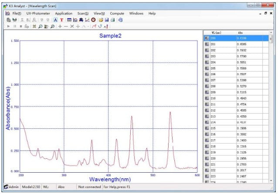Click the blue floppy disk save icon
The height and width of the screenshot is (194, 278).
tap(107, 20)
